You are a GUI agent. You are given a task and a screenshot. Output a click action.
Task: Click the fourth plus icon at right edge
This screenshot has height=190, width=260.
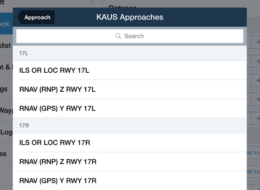[258, 100]
